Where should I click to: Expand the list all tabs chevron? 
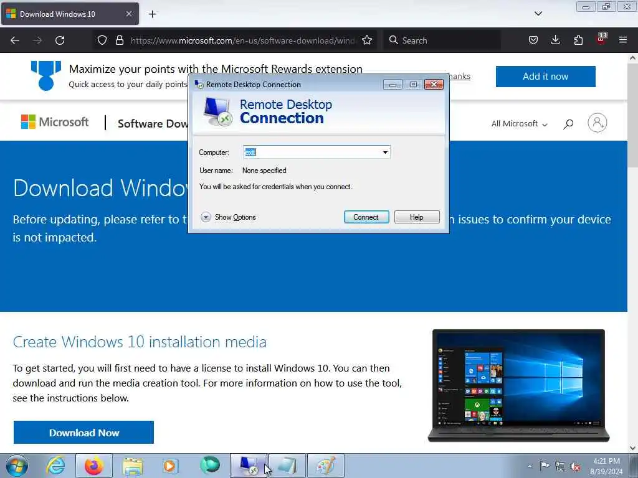(538, 14)
